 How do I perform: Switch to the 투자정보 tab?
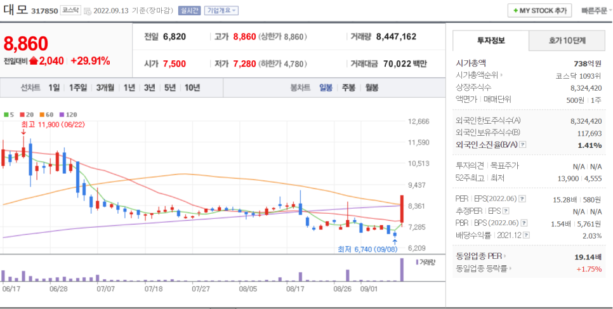point(491,40)
